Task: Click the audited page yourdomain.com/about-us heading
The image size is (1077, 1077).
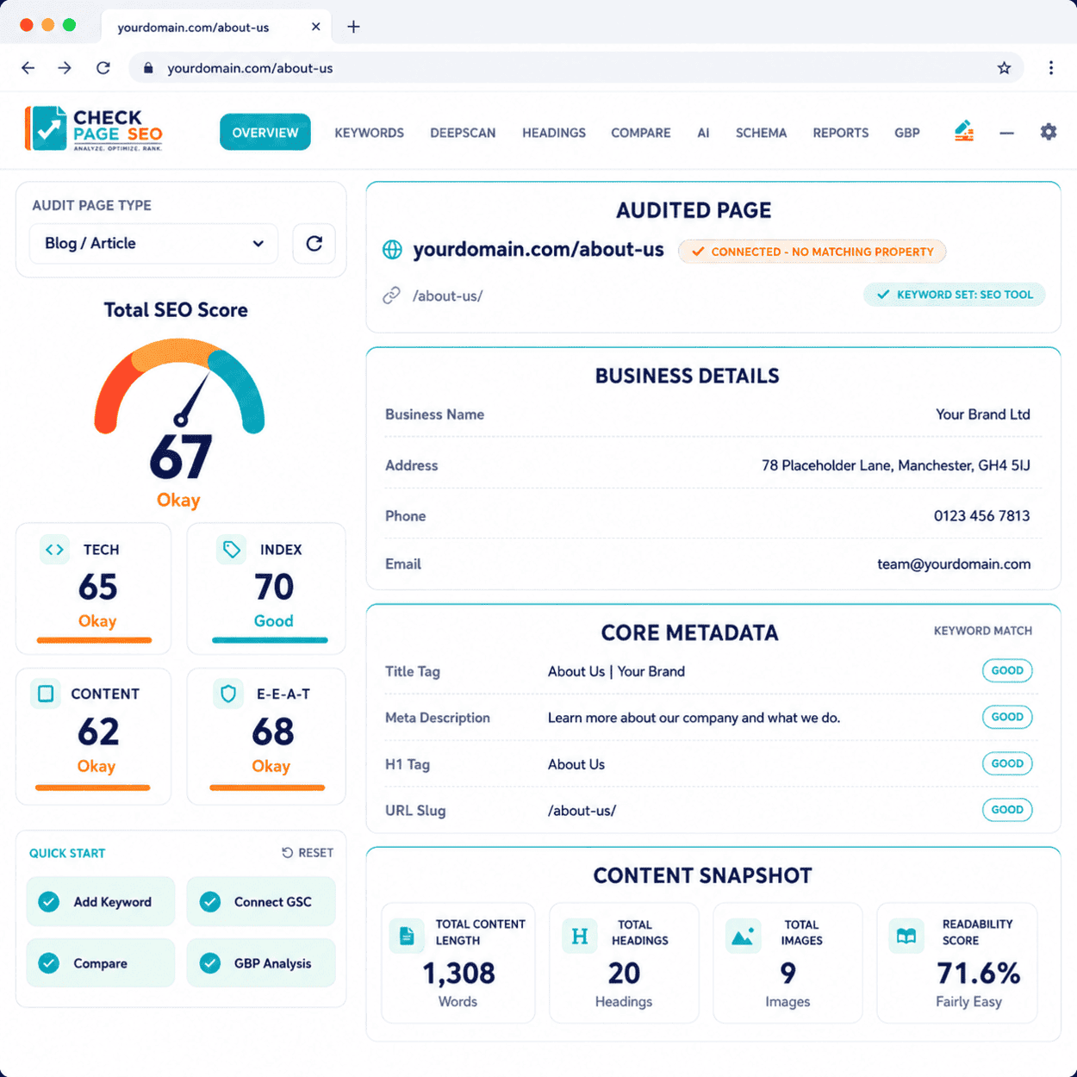Action: [538, 250]
